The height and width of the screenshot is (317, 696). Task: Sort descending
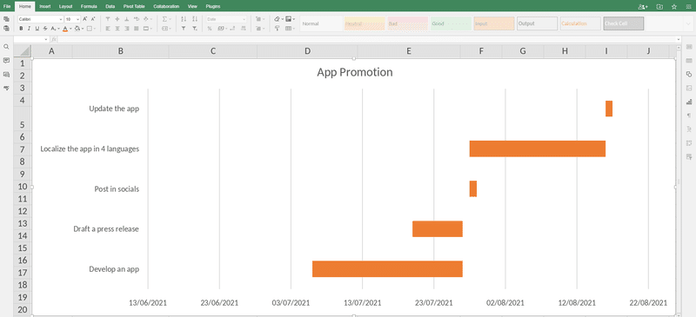click(x=194, y=19)
